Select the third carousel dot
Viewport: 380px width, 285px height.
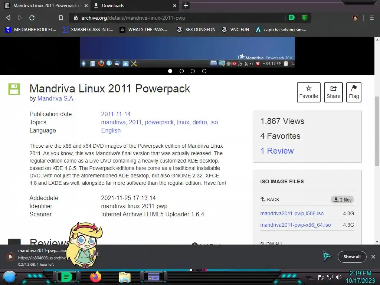pos(193,71)
